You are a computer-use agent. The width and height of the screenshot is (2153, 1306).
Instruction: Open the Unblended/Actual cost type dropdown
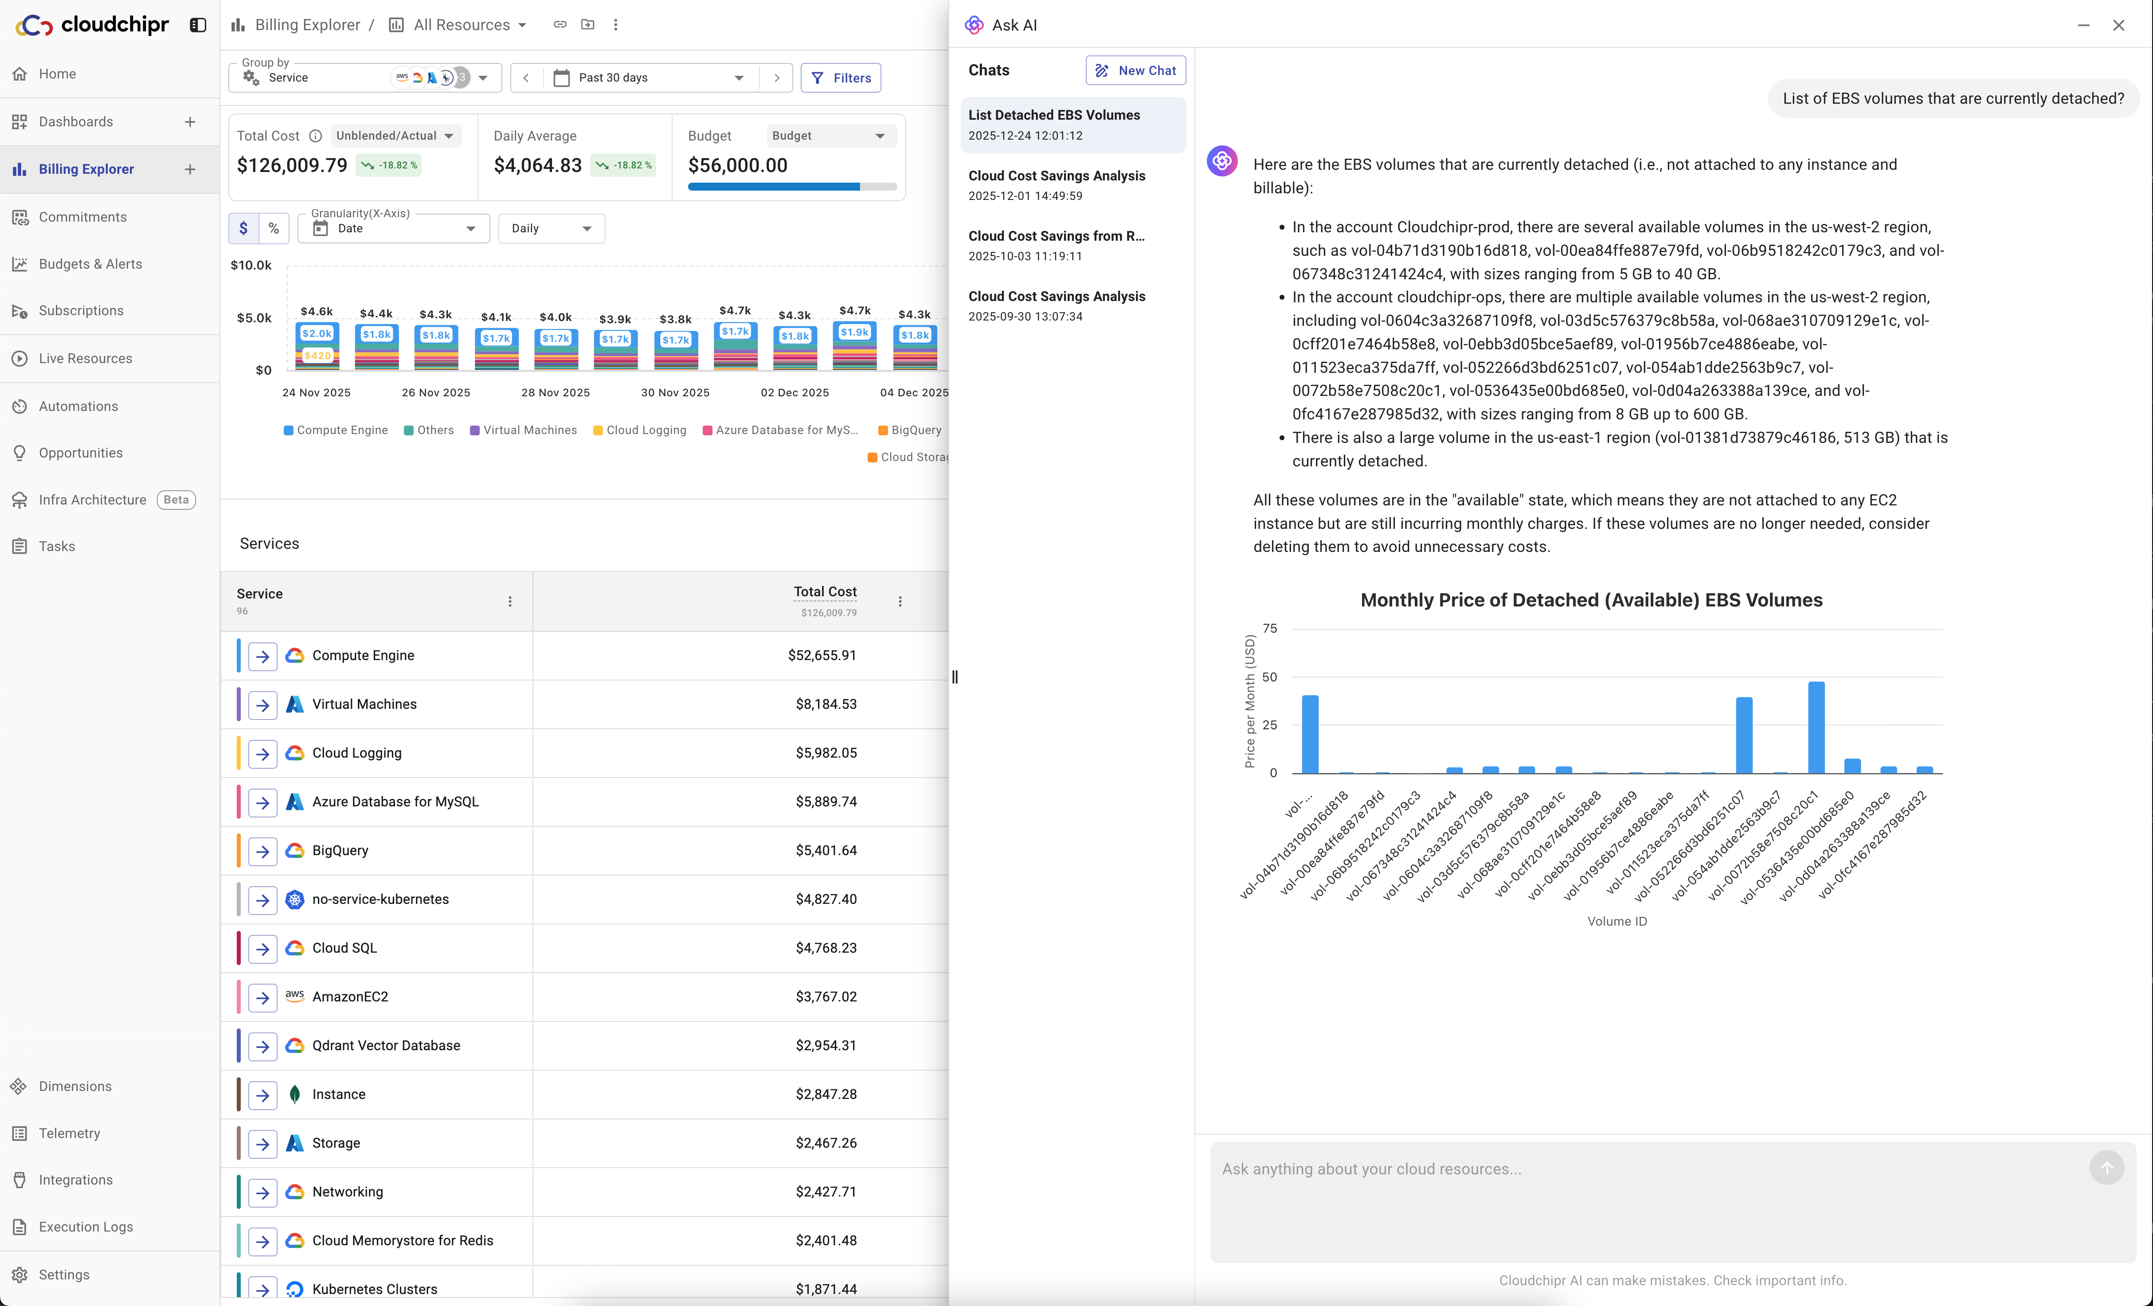[x=395, y=135]
